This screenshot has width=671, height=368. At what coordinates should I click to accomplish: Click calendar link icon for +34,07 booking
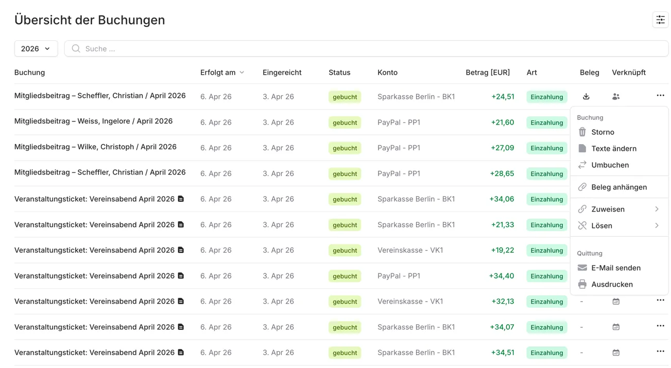[x=616, y=327]
